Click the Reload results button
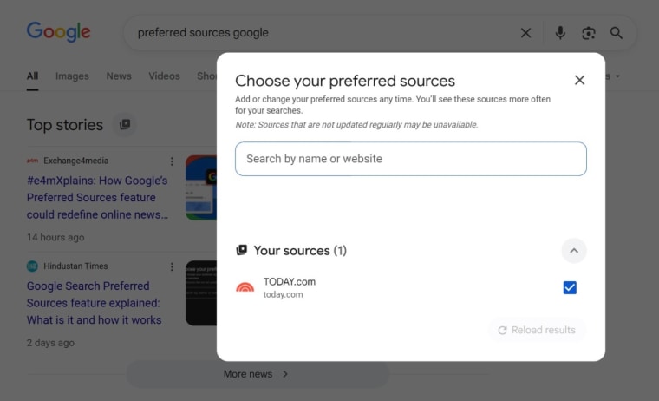 click(537, 330)
